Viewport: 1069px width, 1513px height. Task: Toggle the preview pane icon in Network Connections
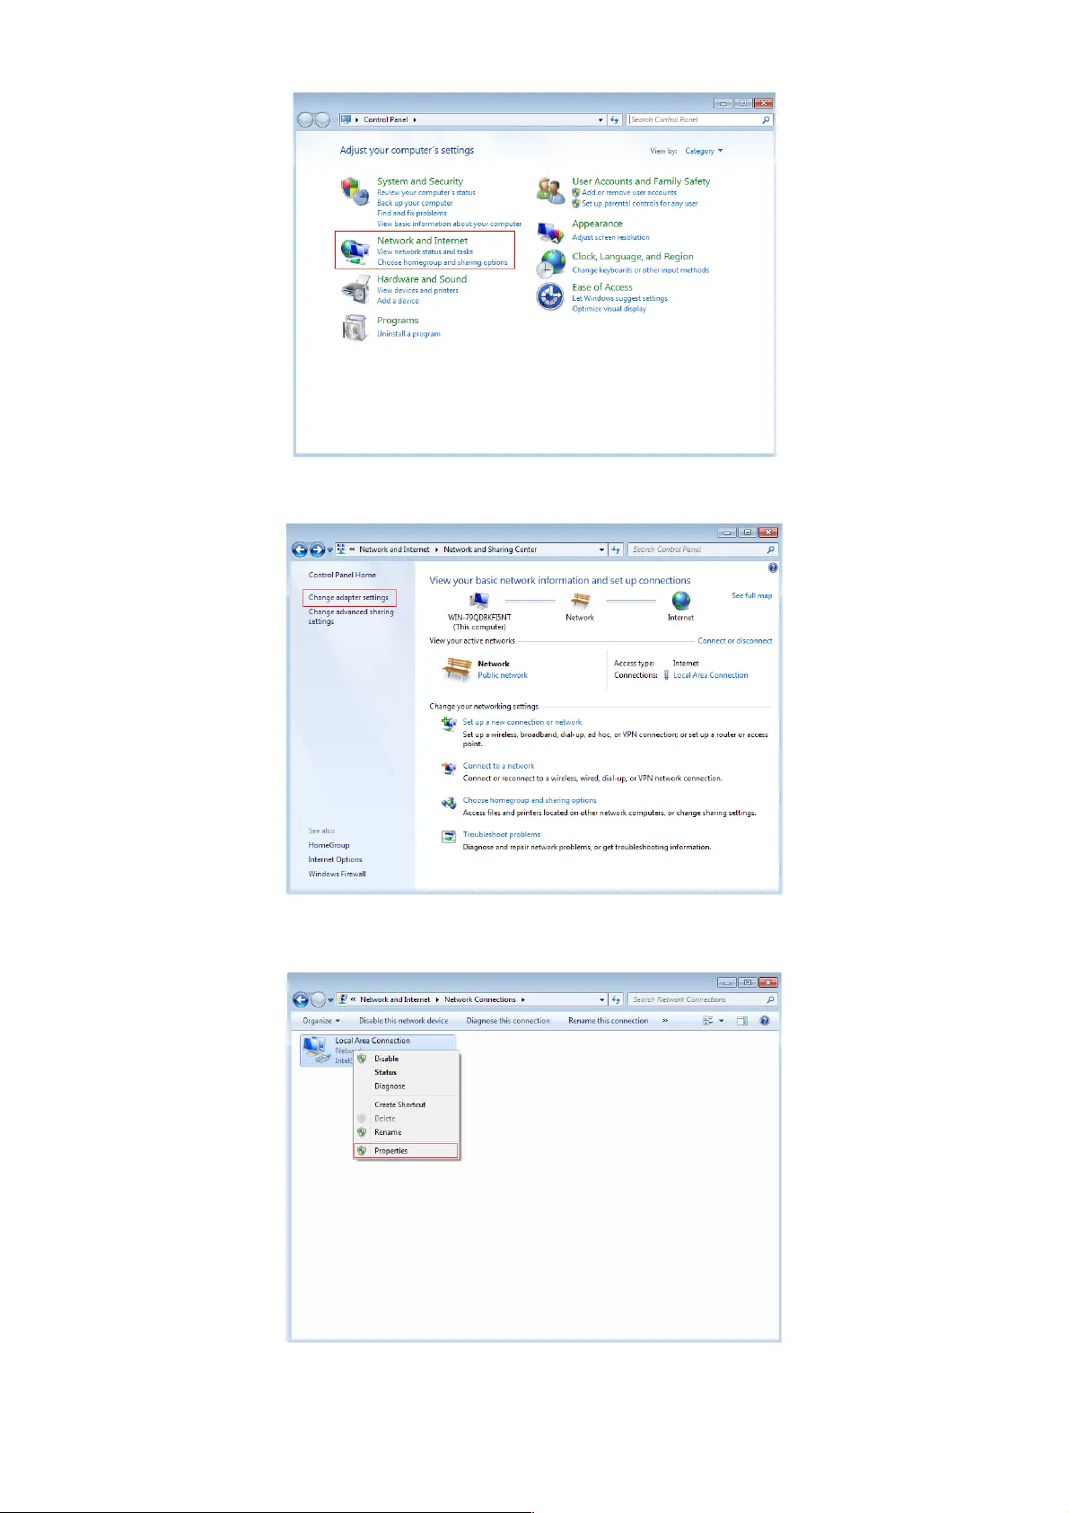[x=742, y=1021]
